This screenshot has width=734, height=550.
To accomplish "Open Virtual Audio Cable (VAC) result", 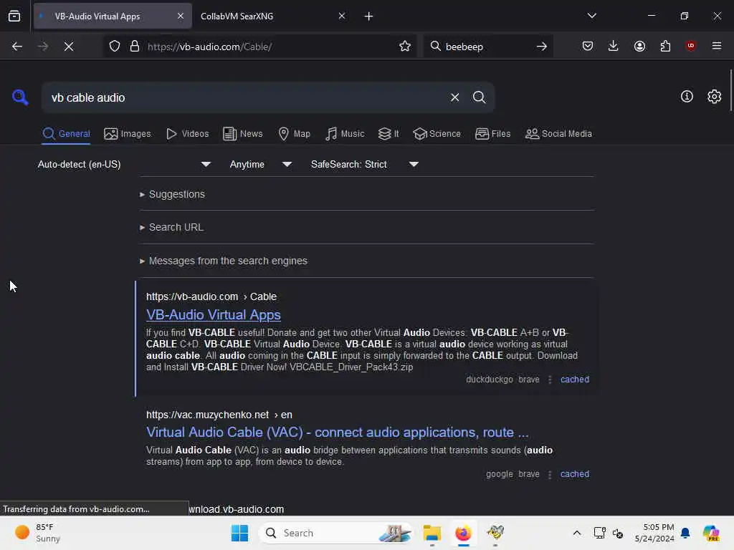I will click(338, 432).
